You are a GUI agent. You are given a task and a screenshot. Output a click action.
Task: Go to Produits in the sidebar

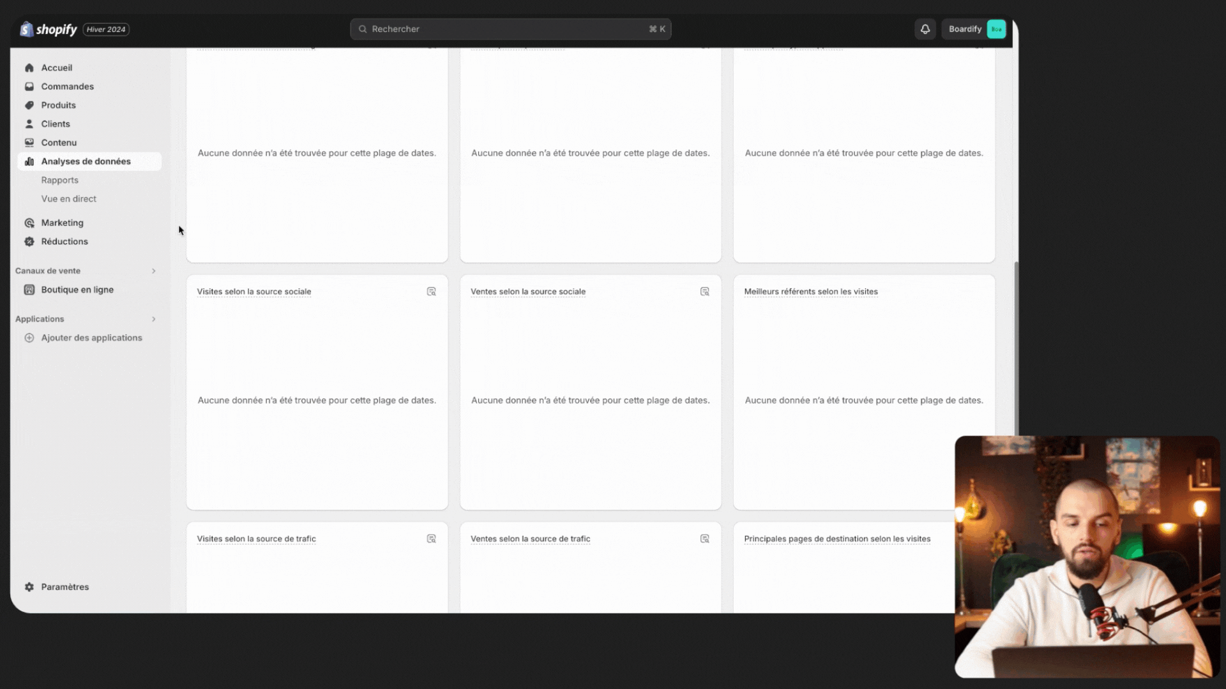[58, 105]
